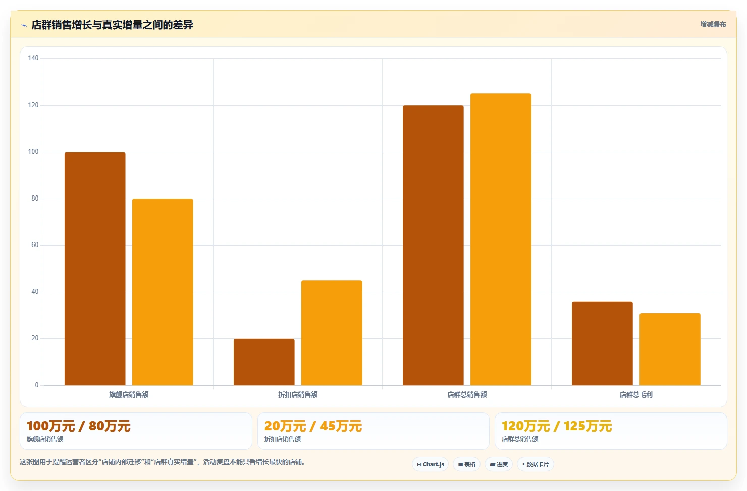Screen dimensions: 747x491
Task: Click the y-axis value 80
Action: [35, 199]
